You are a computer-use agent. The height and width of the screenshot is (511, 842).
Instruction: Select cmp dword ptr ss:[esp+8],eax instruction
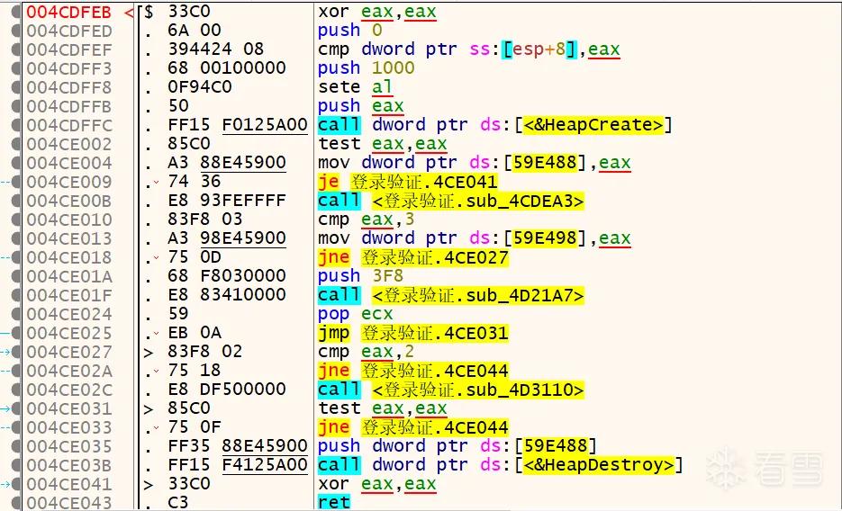[469, 49]
